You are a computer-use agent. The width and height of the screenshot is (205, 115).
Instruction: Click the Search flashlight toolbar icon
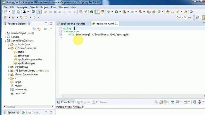coord(177,12)
